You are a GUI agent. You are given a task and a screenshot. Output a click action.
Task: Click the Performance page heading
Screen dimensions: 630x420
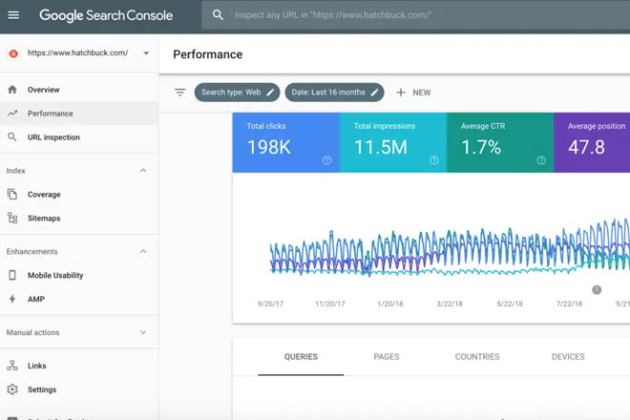[208, 54]
